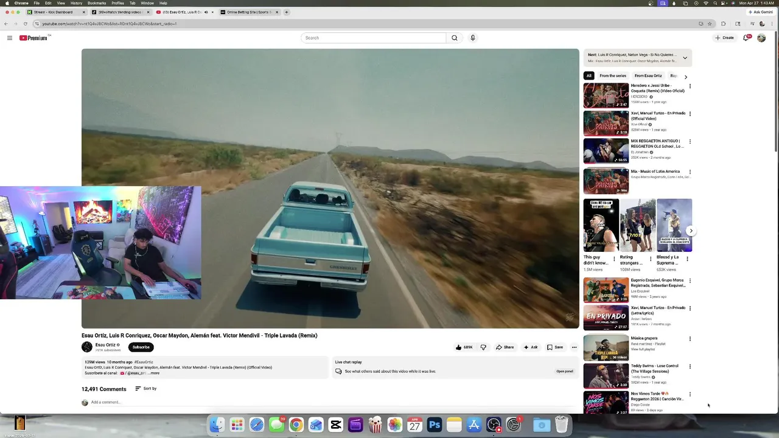The height and width of the screenshot is (438, 779).
Task: Click Ask Gemini button
Action: point(761,12)
